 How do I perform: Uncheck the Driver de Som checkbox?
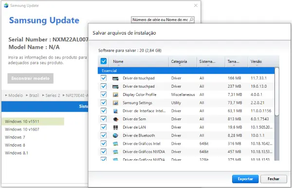coord(104,119)
